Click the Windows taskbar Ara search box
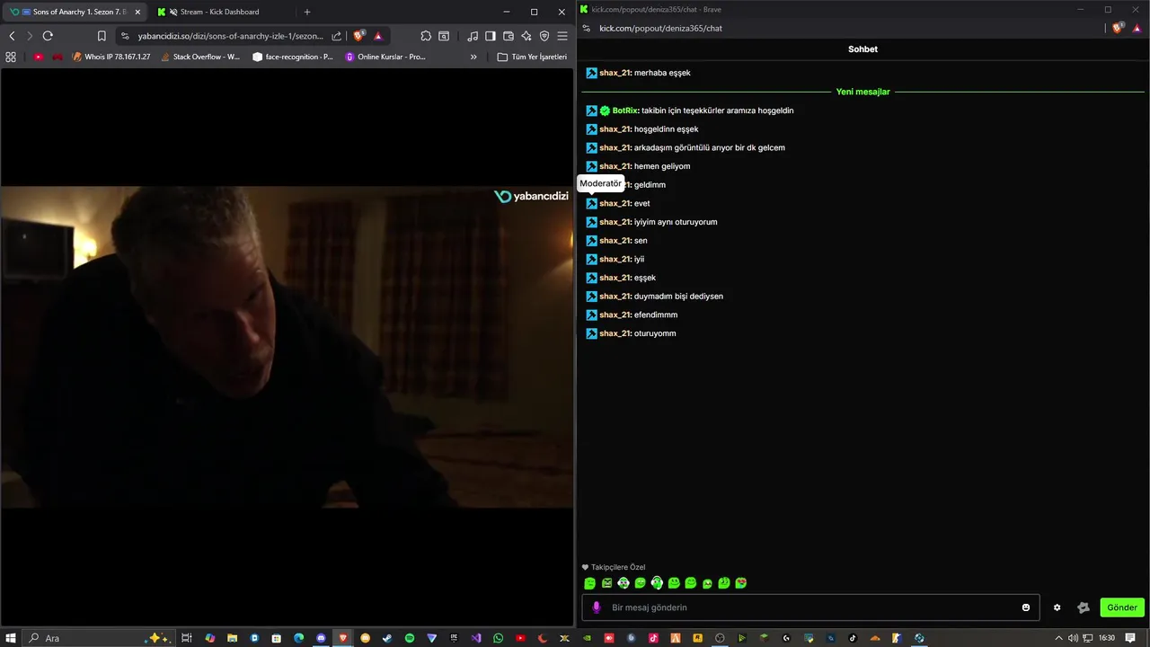Viewport: 1150px width, 647px height. [x=100, y=638]
